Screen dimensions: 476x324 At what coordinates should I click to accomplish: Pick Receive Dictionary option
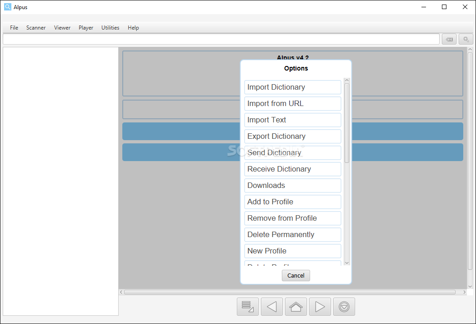click(x=293, y=169)
